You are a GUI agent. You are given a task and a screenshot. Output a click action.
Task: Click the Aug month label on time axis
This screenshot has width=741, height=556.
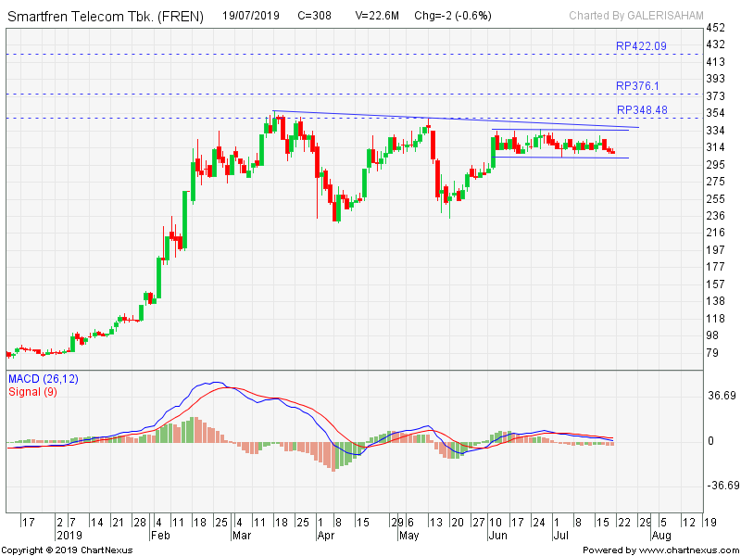point(661,536)
